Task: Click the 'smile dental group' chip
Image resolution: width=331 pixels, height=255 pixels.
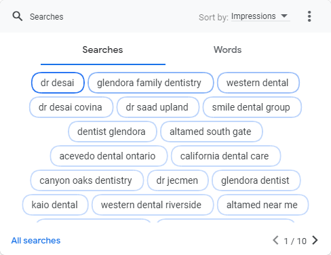Action: 252,107
